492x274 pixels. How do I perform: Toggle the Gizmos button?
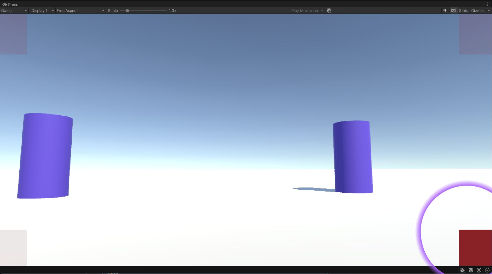[x=478, y=11]
